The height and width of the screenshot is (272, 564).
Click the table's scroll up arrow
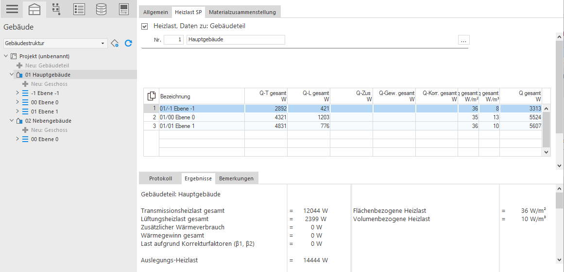click(546, 109)
